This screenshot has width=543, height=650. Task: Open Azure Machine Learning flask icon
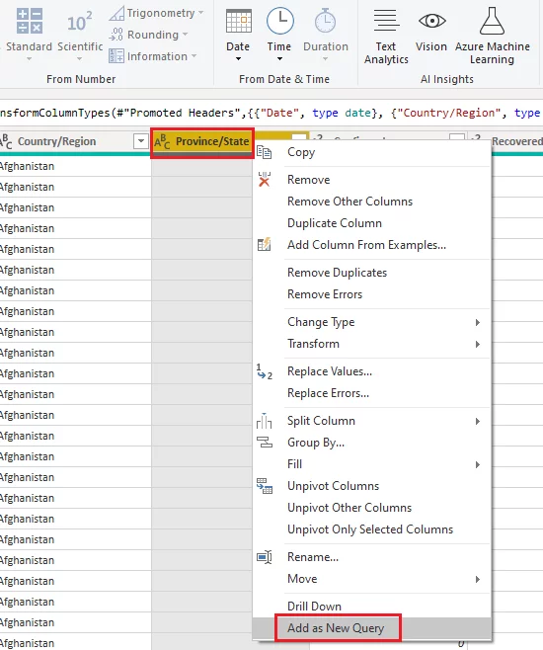[492, 21]
